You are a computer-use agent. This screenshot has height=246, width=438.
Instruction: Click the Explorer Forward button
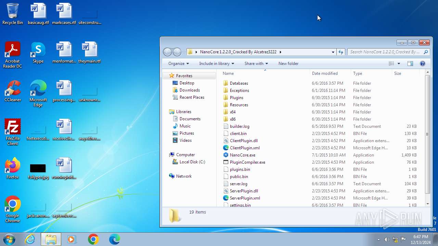click(177, 52)
